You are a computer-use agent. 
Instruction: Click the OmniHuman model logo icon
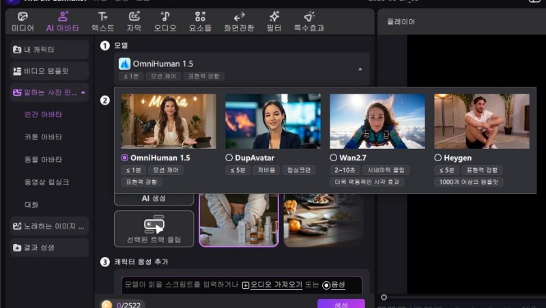point(125,64)
